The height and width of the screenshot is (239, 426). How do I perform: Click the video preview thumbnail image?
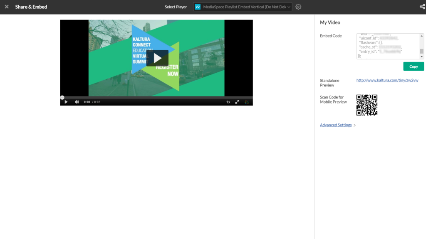coord(156,58)
